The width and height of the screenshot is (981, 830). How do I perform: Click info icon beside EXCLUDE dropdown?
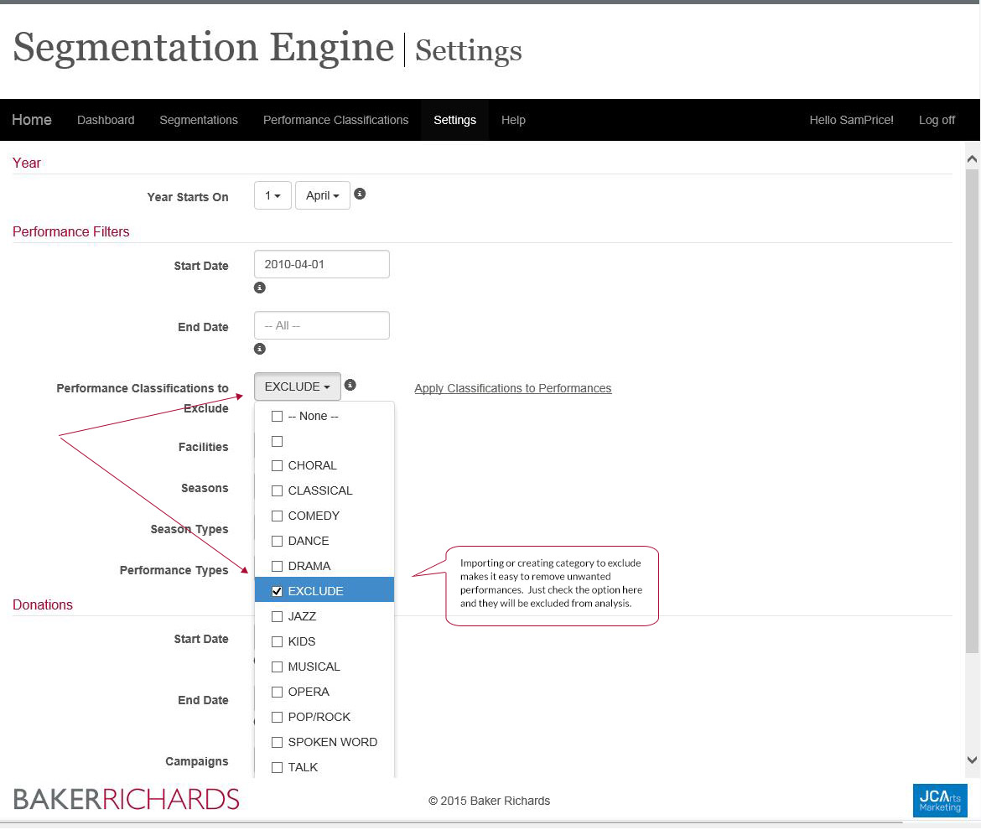pos(350,385)
